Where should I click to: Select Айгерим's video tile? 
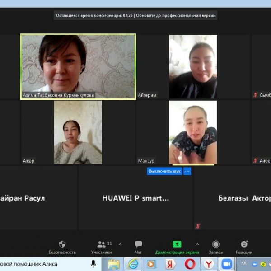point(193,66)
